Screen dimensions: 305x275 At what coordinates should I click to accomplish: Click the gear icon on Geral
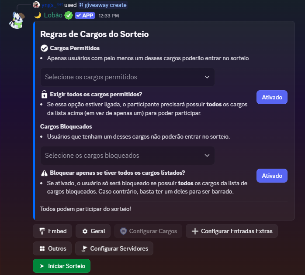click(85, 231)
